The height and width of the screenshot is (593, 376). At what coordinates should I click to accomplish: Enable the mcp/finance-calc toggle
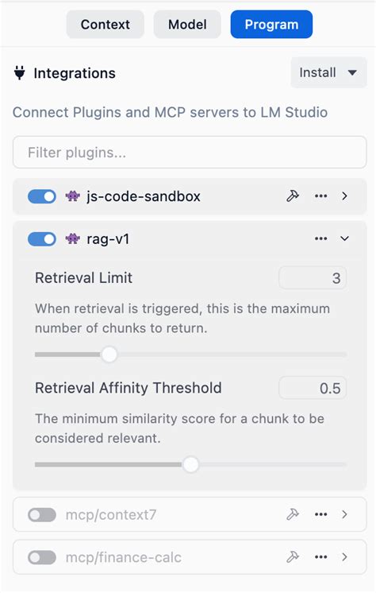[42, 557]
